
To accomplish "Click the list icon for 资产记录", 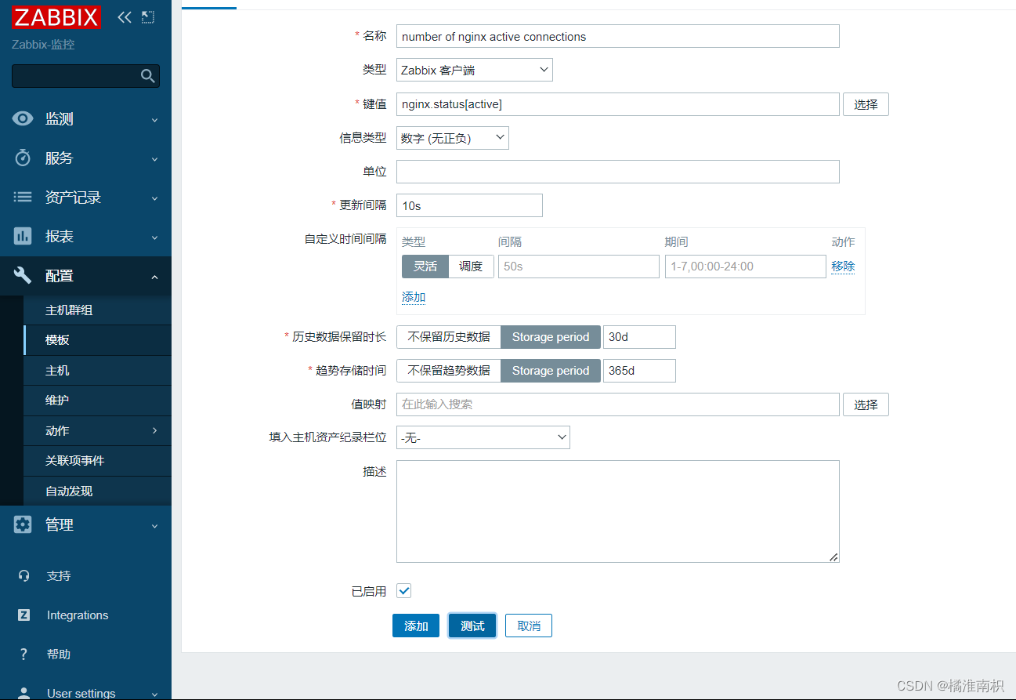I will pyautogui.click(x=24, y=197).
